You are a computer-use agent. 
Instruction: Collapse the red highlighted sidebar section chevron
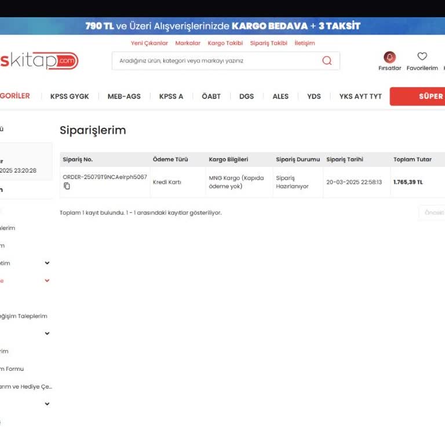(x=47, y=280)
